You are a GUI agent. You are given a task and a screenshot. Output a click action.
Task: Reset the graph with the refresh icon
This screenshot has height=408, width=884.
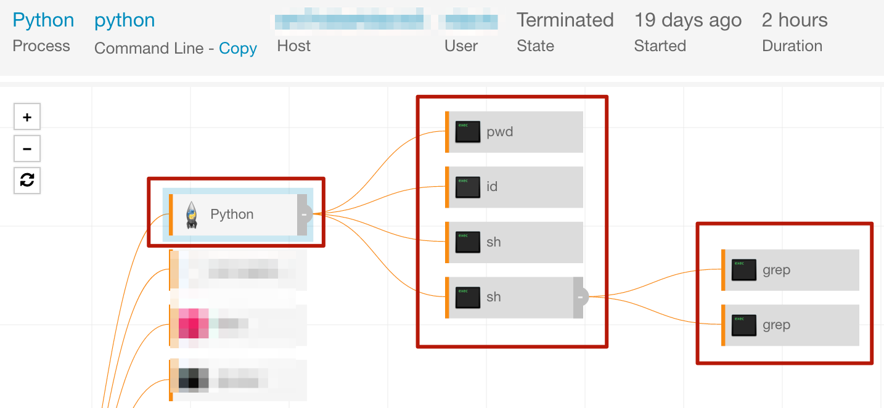click(x=27, y=180)
